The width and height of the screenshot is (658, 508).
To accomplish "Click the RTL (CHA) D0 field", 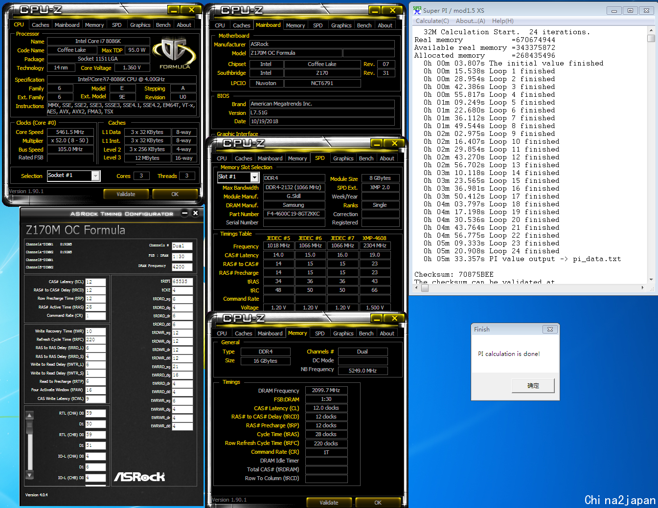I will 96,414.
